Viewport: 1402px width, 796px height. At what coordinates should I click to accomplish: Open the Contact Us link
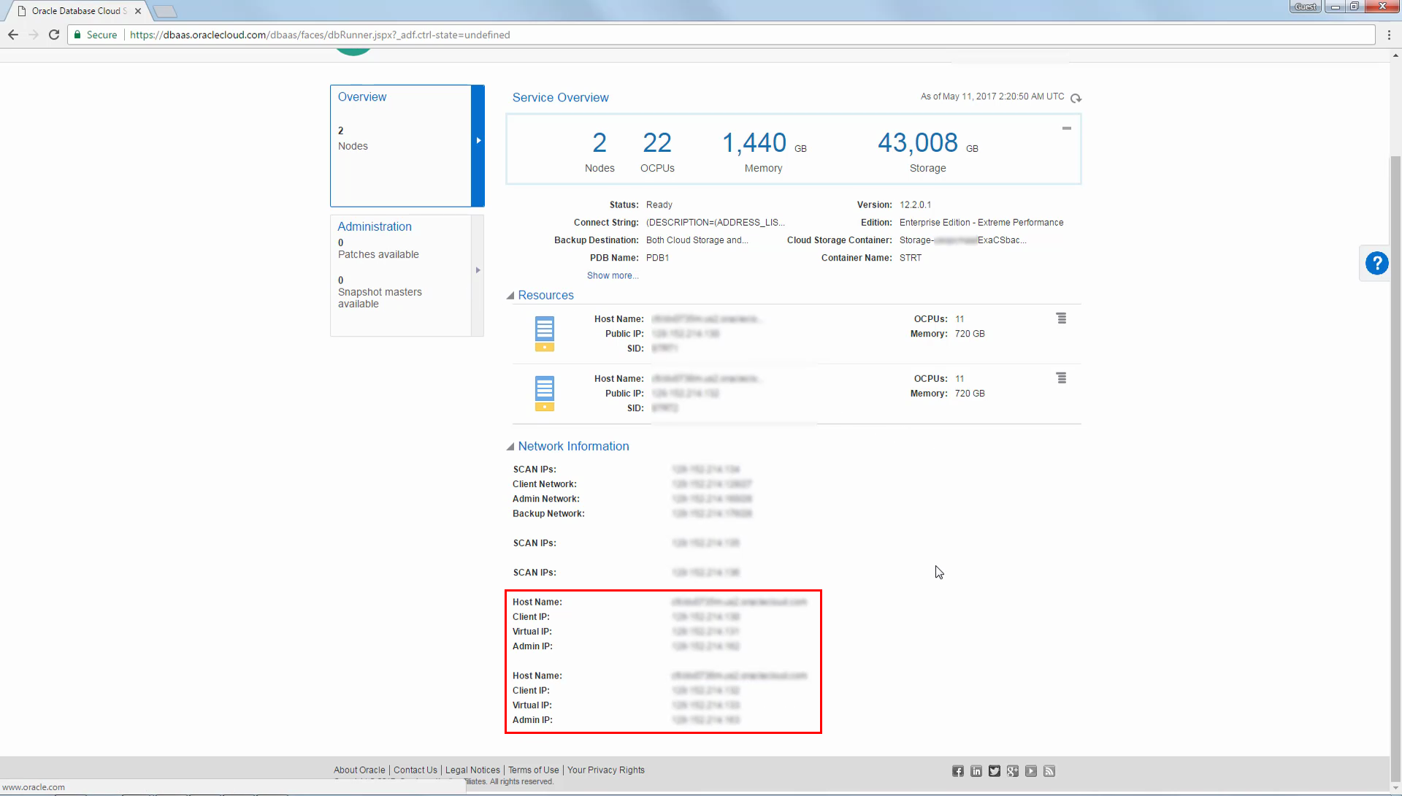(415, 770)
